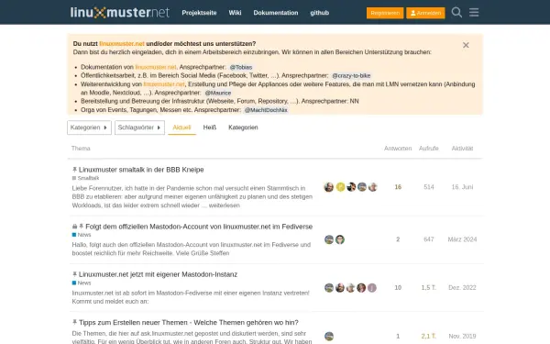
Task: Sort topics by Aufrufe column
Action: [429, 149]
